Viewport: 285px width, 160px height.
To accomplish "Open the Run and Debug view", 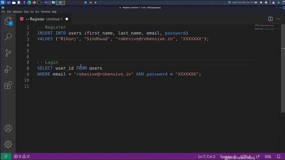I will click(x=8, y=69).
